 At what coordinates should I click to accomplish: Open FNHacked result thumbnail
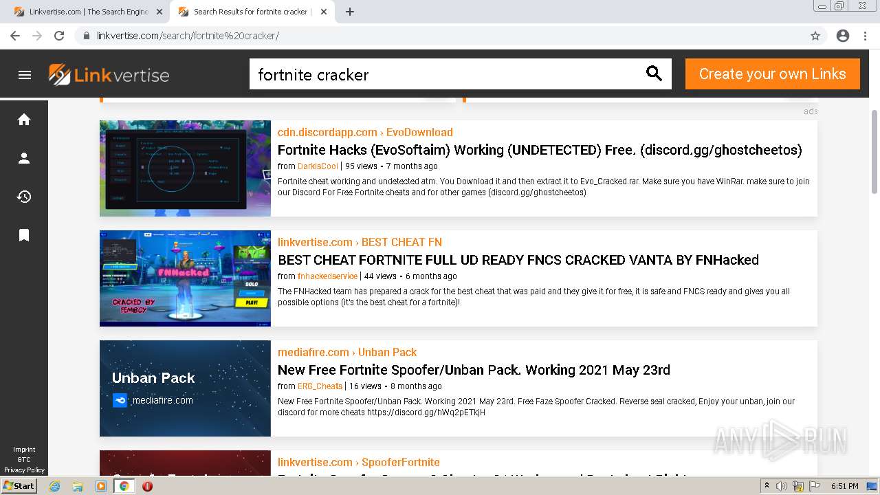[185, 278]
